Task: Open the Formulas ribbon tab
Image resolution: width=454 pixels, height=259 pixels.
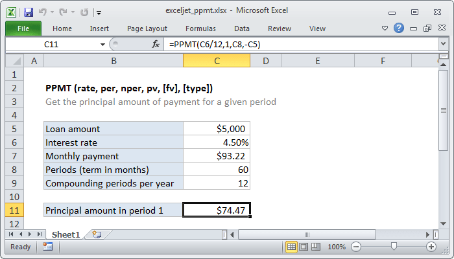Action: click(x=200, y=28)
